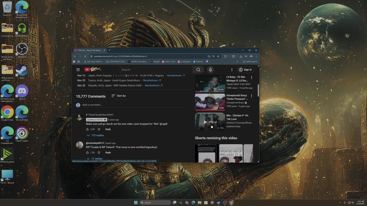This screenshot has width=367, height=206.
Task: Like the pinned yfnlucciVEVO comment
Action: pyautogui.click(x=87, y=129)
